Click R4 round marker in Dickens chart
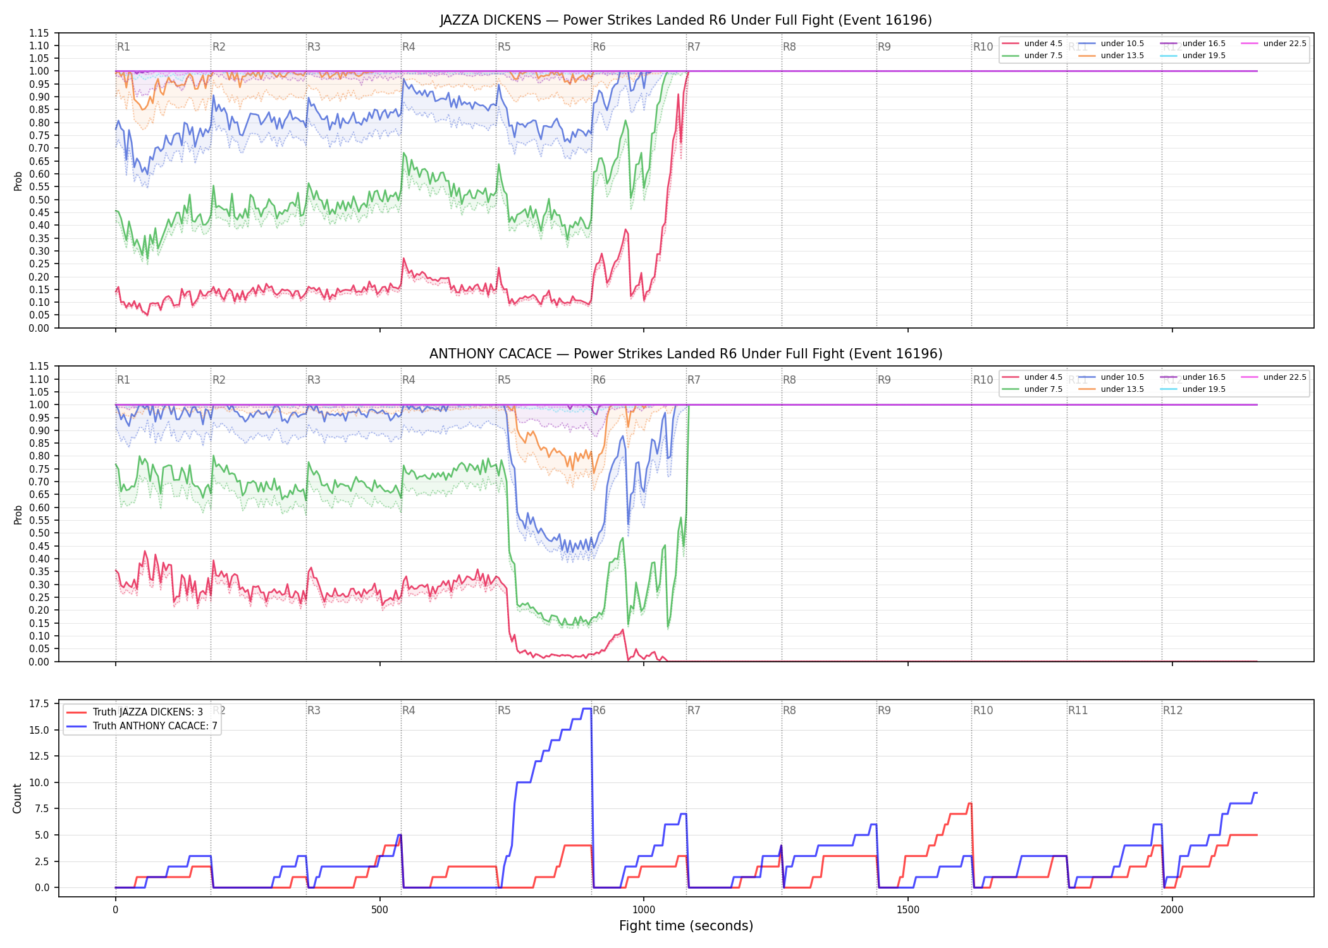The width and height of the screenshot is (1328, 948). pyautogui.click(x=409, y=47)
